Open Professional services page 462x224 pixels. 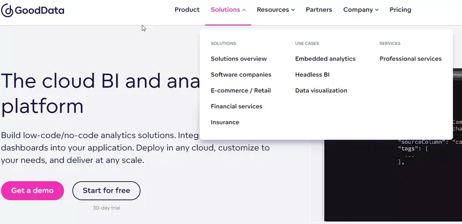coord(410,59)
